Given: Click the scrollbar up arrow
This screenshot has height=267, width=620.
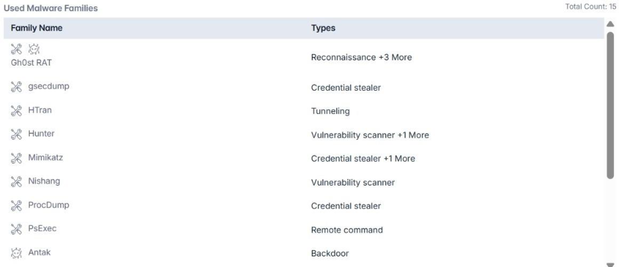Looking at the screenshot, I should (x=610, y=23).
